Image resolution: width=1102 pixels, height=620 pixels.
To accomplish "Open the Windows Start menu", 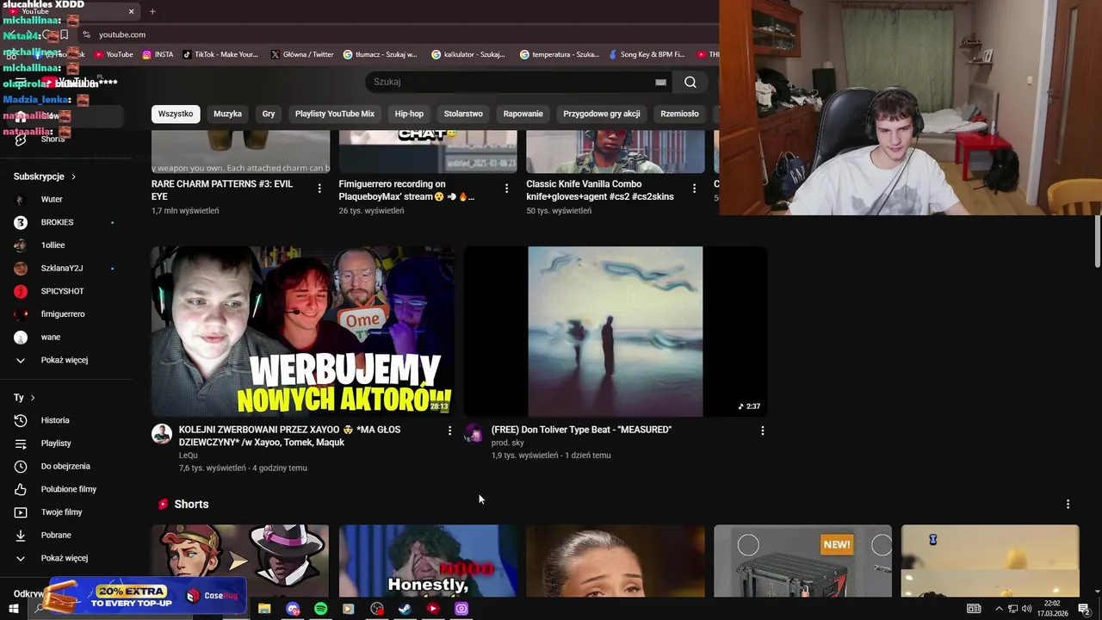I will pyautogui.click(x=13, y=609).
